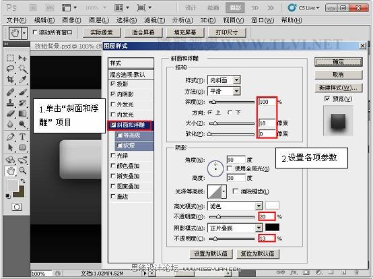Click the black shadow color swatch
373x279 pixels.
[272, 227]
